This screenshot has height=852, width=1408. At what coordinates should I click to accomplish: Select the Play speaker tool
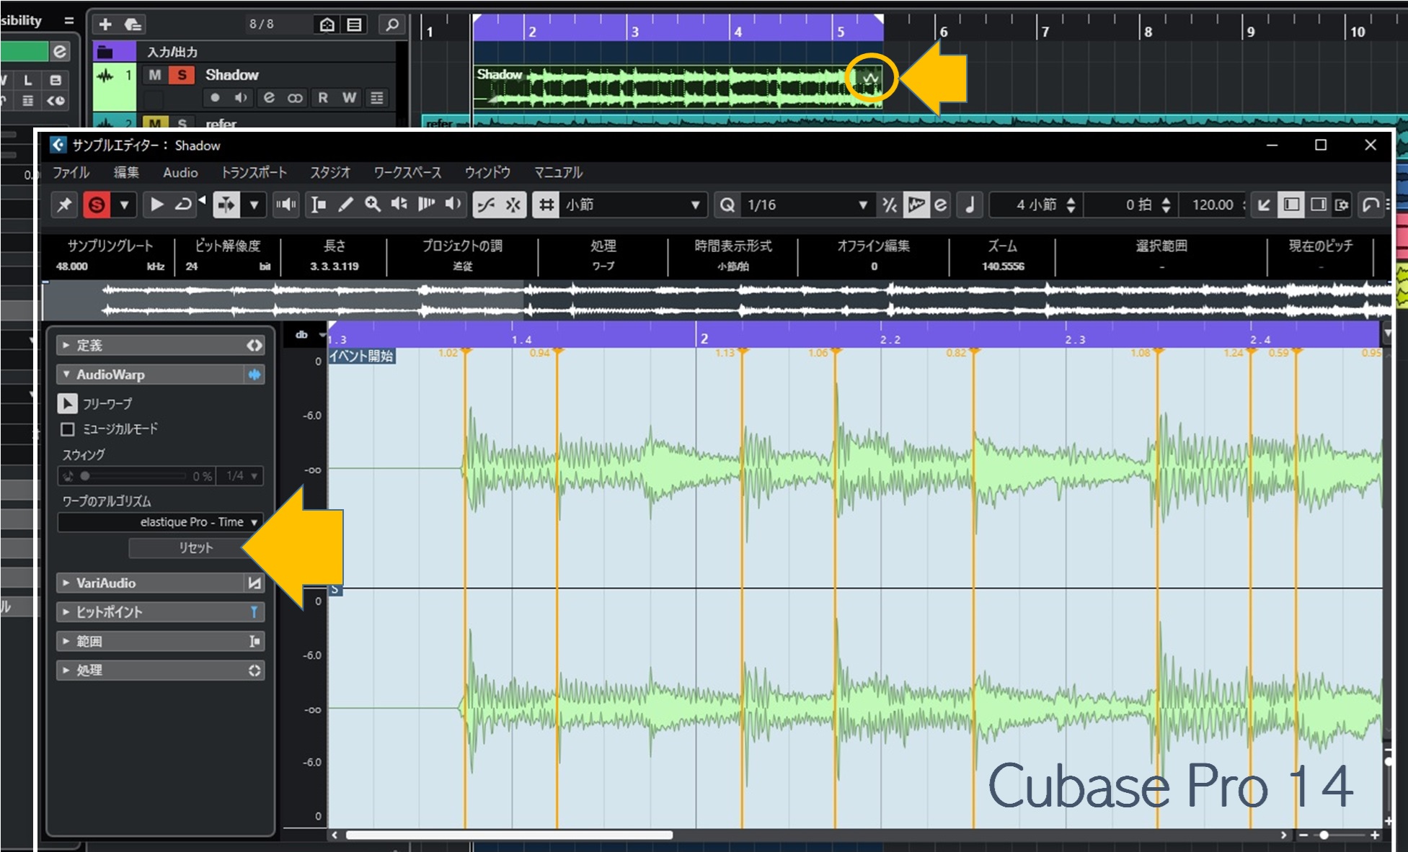tap(399, 205)
